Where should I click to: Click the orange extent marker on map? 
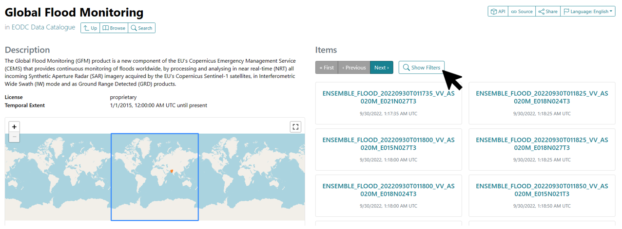(172, 171)
